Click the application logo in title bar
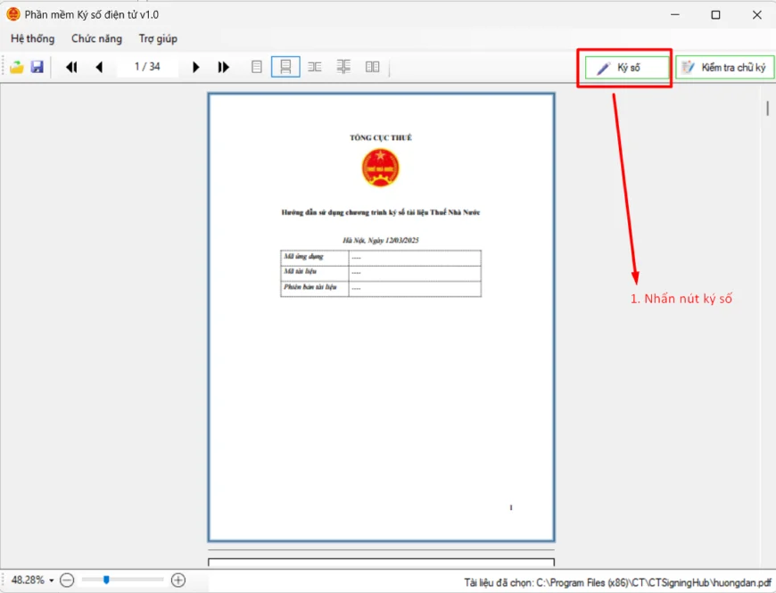This screenshot has width=776, height=593. (12, 14)
